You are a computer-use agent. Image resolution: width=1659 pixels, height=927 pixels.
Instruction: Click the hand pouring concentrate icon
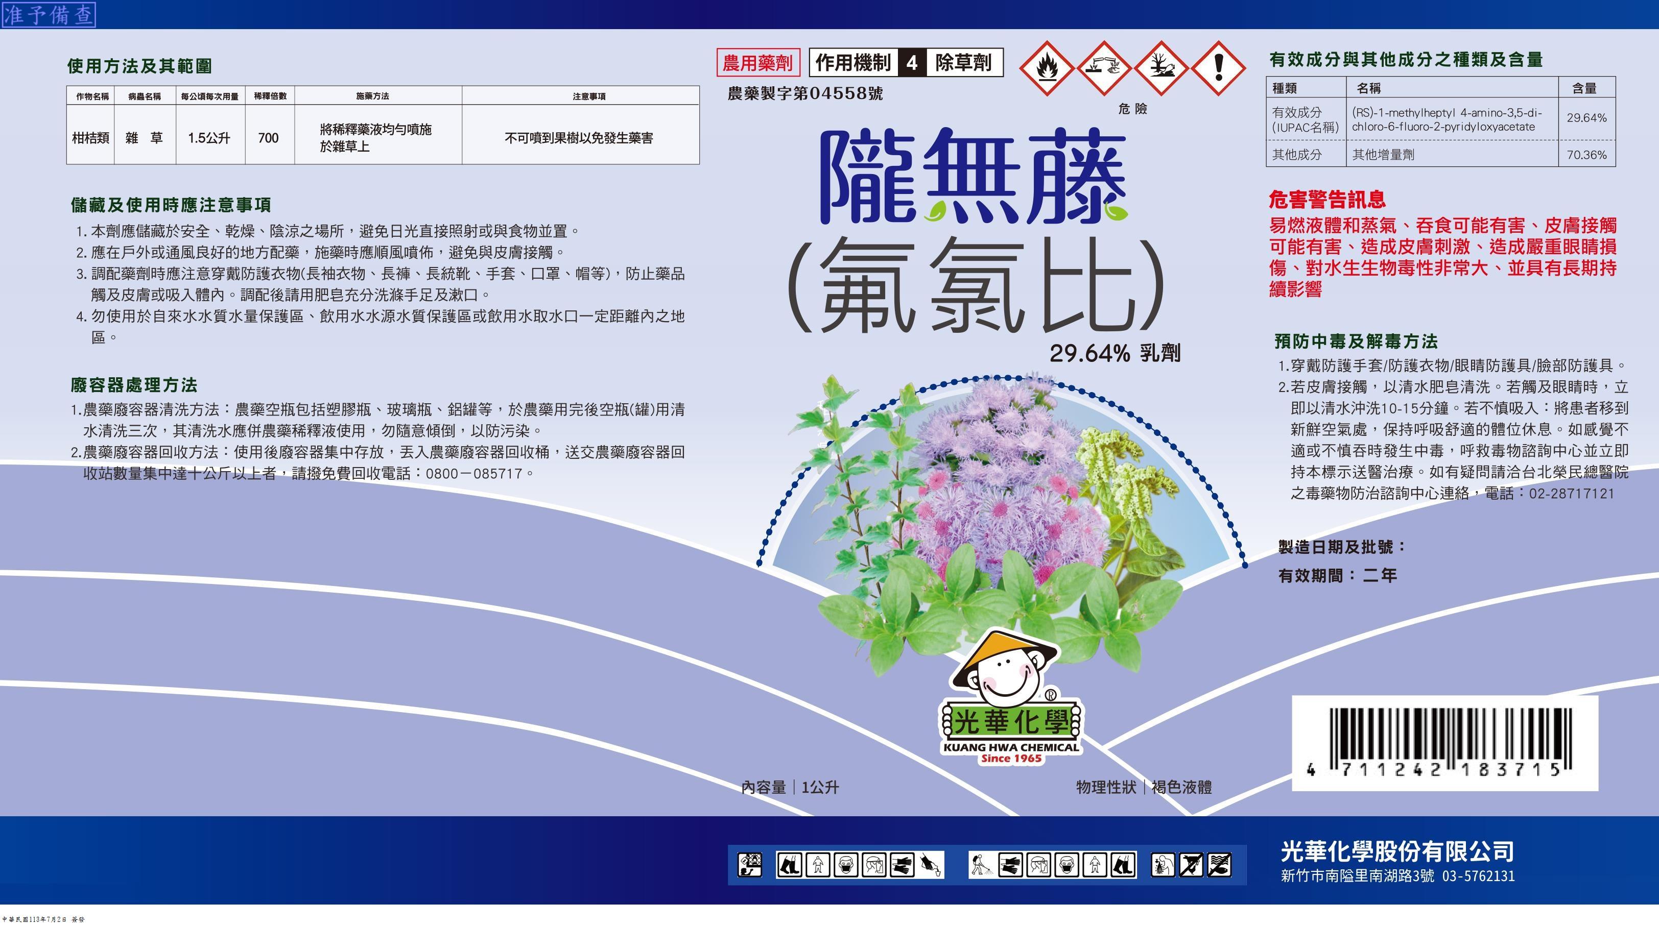[930, 865]
